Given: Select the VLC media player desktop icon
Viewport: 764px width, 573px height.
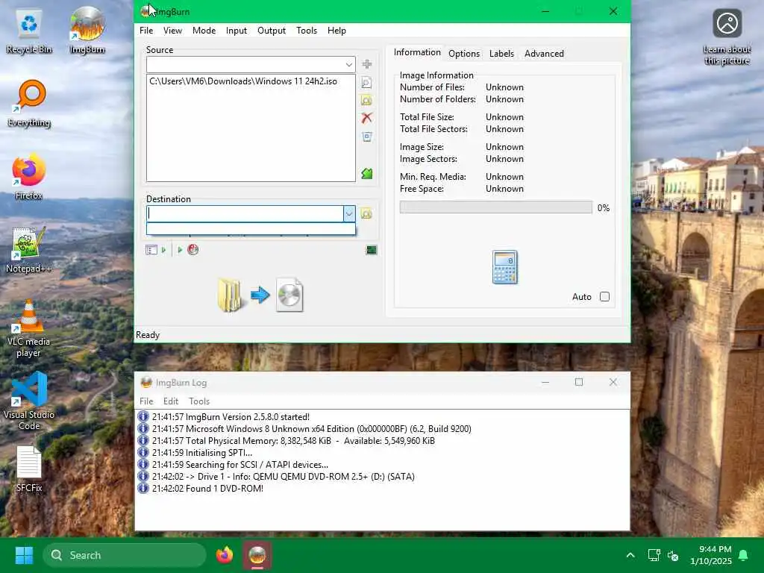Looking at the screenshot, I should [29, 328].
